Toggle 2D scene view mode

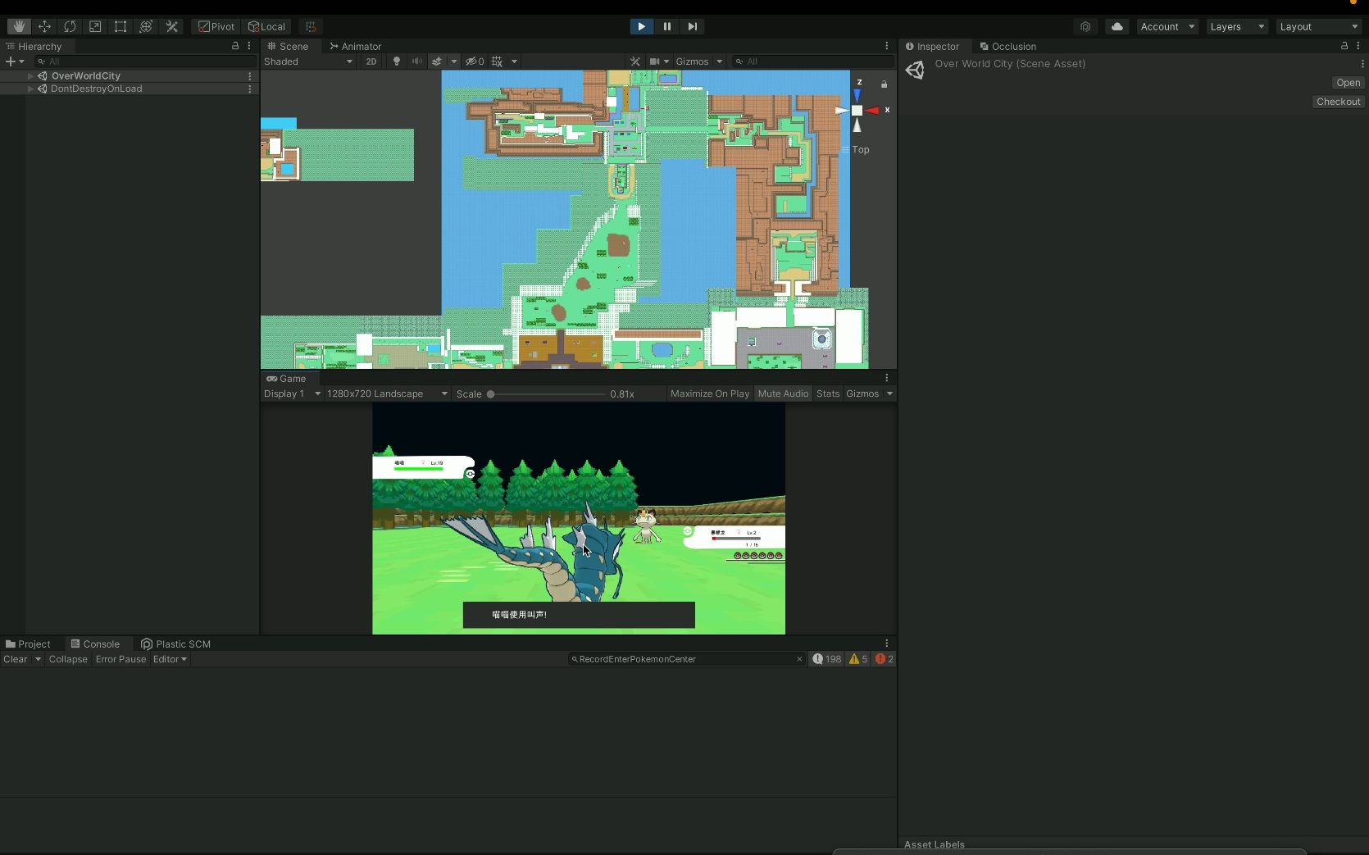coord(371,61)
